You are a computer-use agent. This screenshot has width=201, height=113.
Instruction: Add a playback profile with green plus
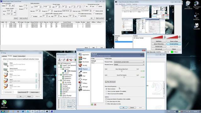92,105
